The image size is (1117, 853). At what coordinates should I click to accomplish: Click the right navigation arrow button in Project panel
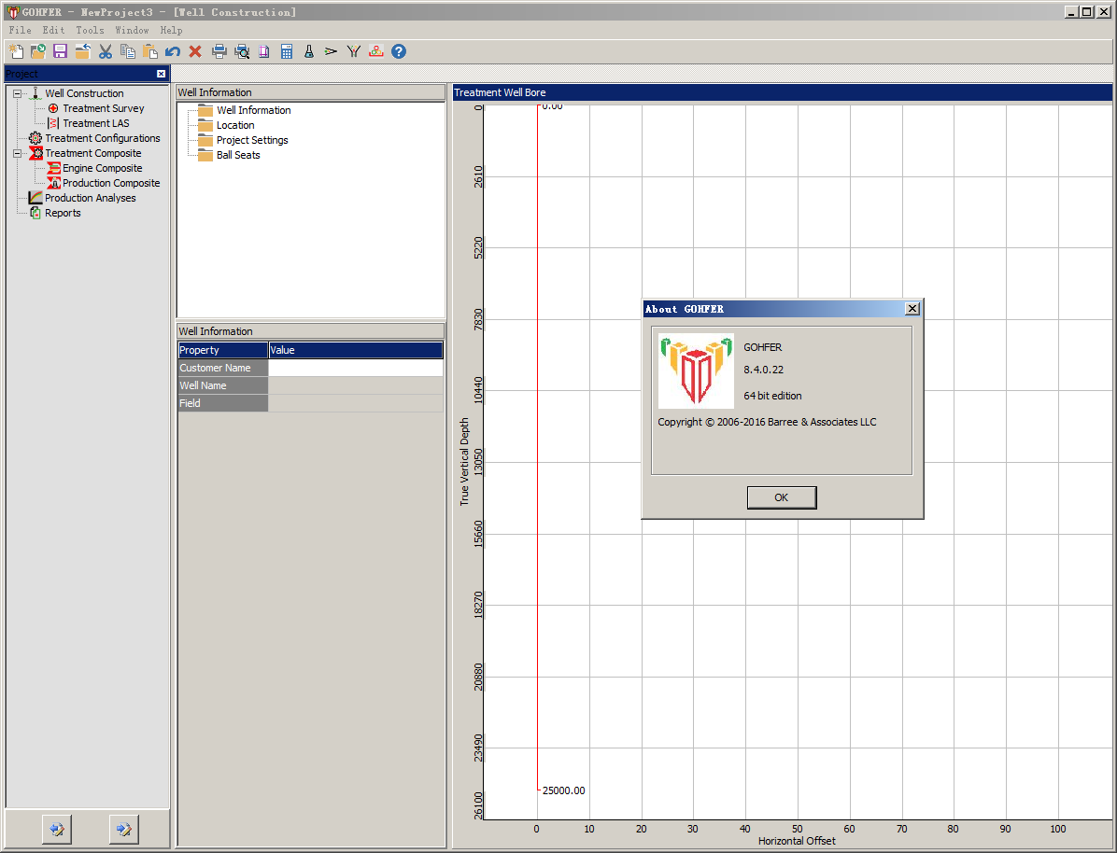pos(124,829)
